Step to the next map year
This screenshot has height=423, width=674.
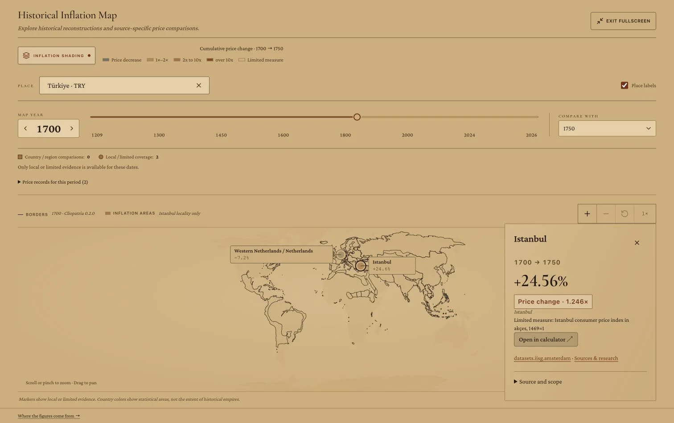(72, 128)
